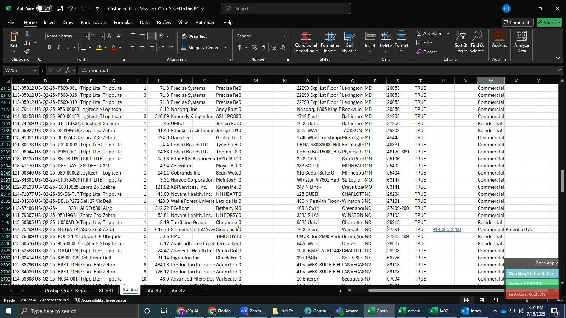Decrease font size with smaller A icon
The image size is (566, 318).
(x=119, y=36)
